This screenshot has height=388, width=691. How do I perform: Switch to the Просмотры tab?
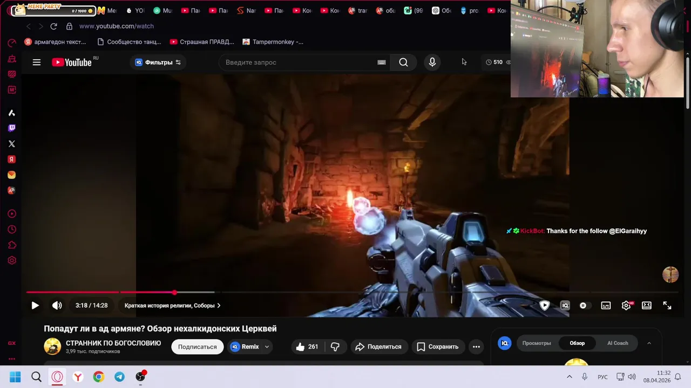coord(537,343)
